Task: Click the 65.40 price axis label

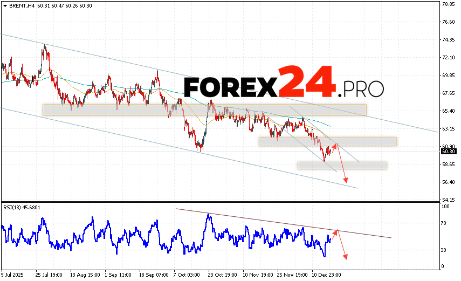Action: 449,111
